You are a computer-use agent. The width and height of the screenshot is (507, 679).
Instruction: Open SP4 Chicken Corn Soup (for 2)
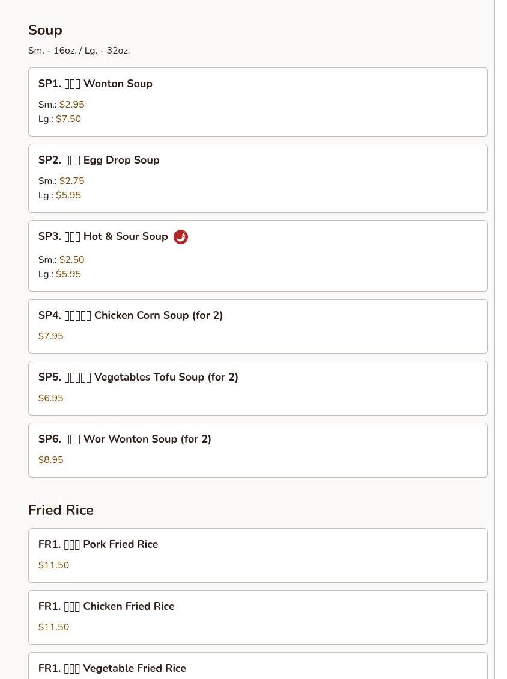click(x=258, y=326)
